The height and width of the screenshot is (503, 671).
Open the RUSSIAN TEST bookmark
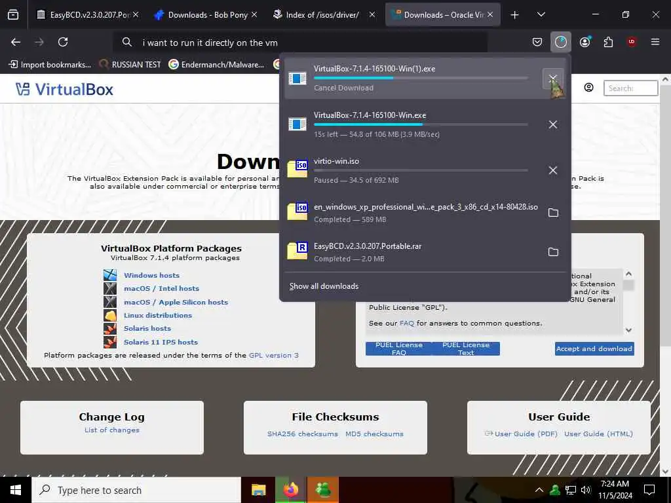130,65
